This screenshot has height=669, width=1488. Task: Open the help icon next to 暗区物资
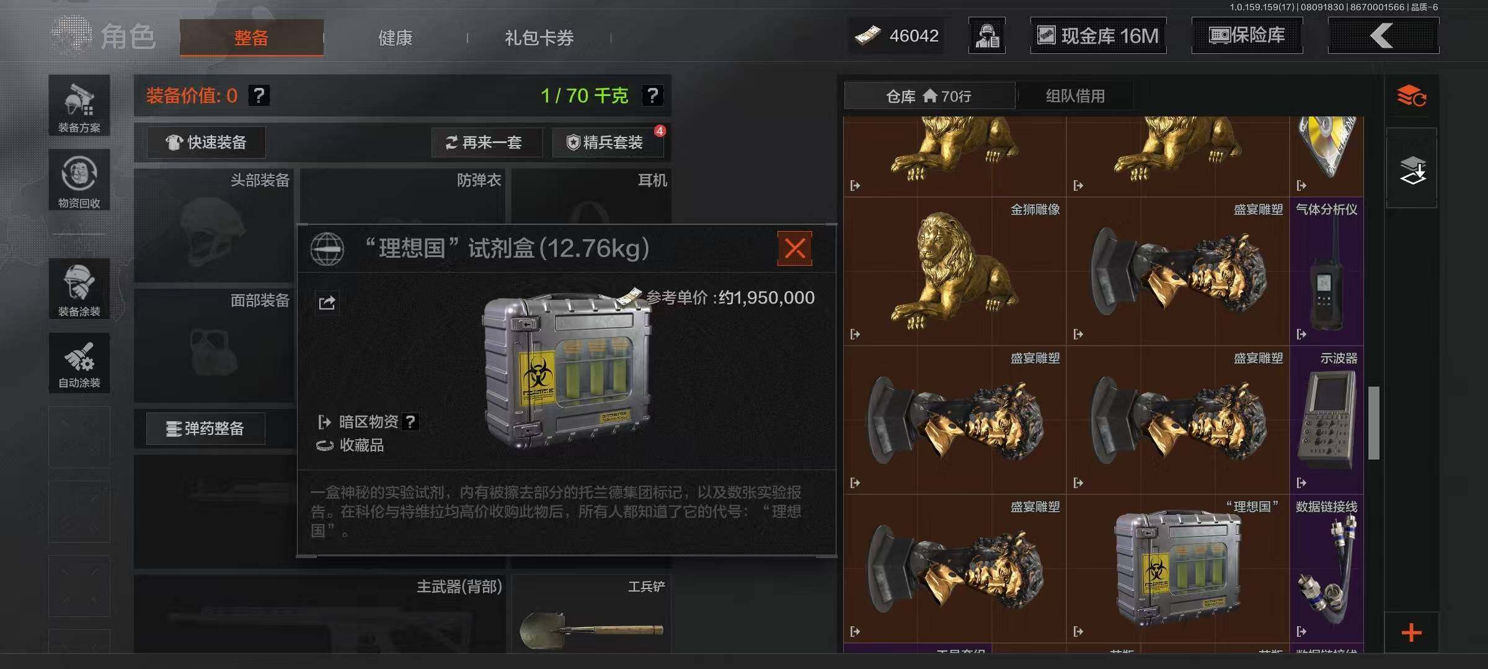pos(410,422)
